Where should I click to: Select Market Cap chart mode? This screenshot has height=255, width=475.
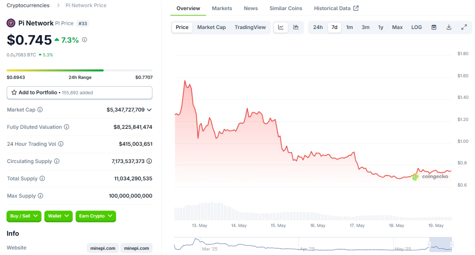211,27
